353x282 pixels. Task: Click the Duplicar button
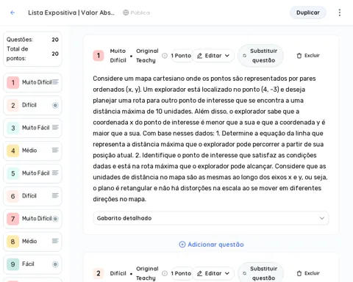pos(308,12)
